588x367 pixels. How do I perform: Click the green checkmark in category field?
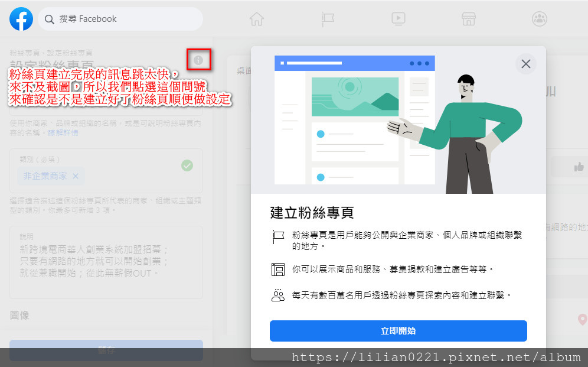click(x=187, y=165)
